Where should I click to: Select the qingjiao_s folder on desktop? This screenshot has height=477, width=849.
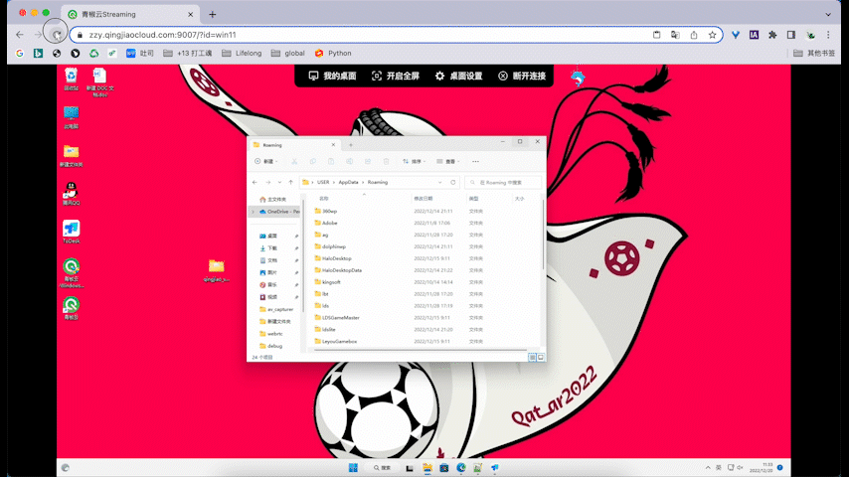tap(216, 270)
